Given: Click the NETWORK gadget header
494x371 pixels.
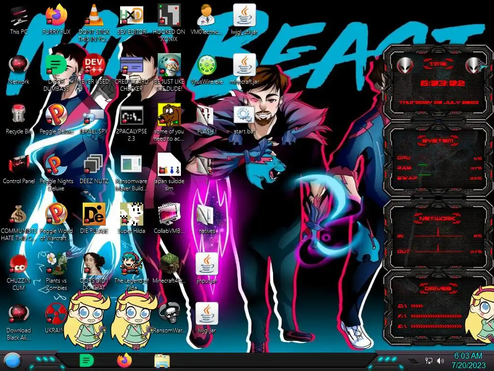Looking at the screenshot, I should (x=438, y=218).
